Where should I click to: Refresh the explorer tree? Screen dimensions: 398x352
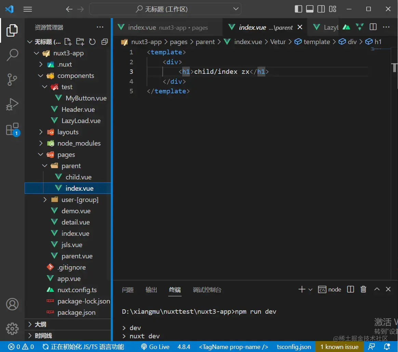[92, 42]
